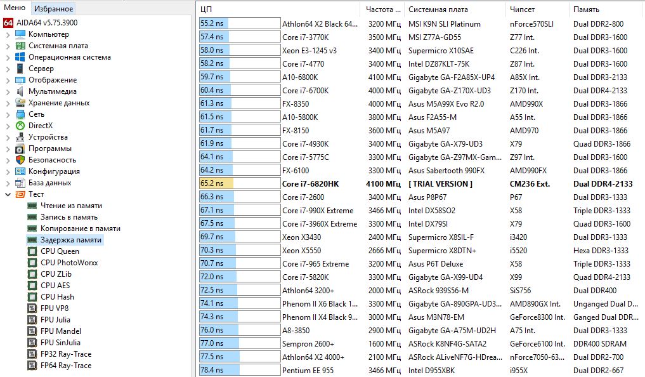This screenshot has height=377, width=645.
Task: Click the Чтение из памяти memory chip icon
Action: point(32,206)
